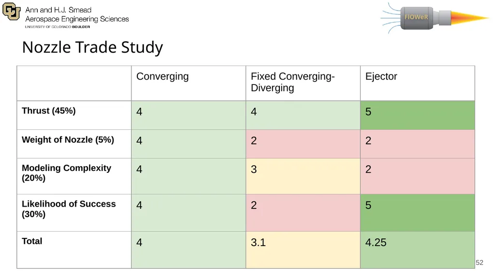Click the Aerospace Engineering Sciences header text

[x=77, y=19]
